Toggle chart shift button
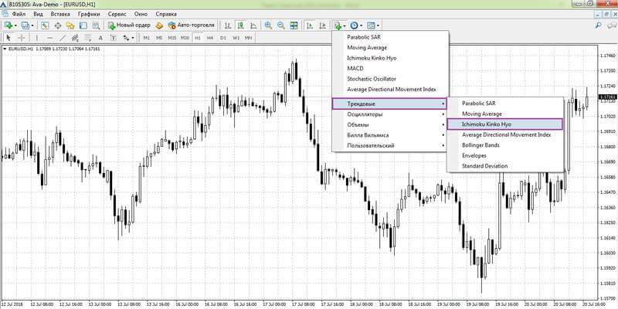The image size is (618, 309). coord(322,25)
